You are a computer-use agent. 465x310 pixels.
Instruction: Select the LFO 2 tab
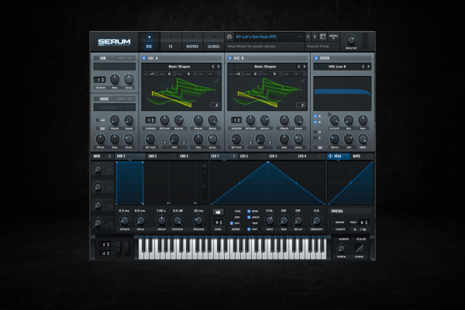click(x=243, y=157)
